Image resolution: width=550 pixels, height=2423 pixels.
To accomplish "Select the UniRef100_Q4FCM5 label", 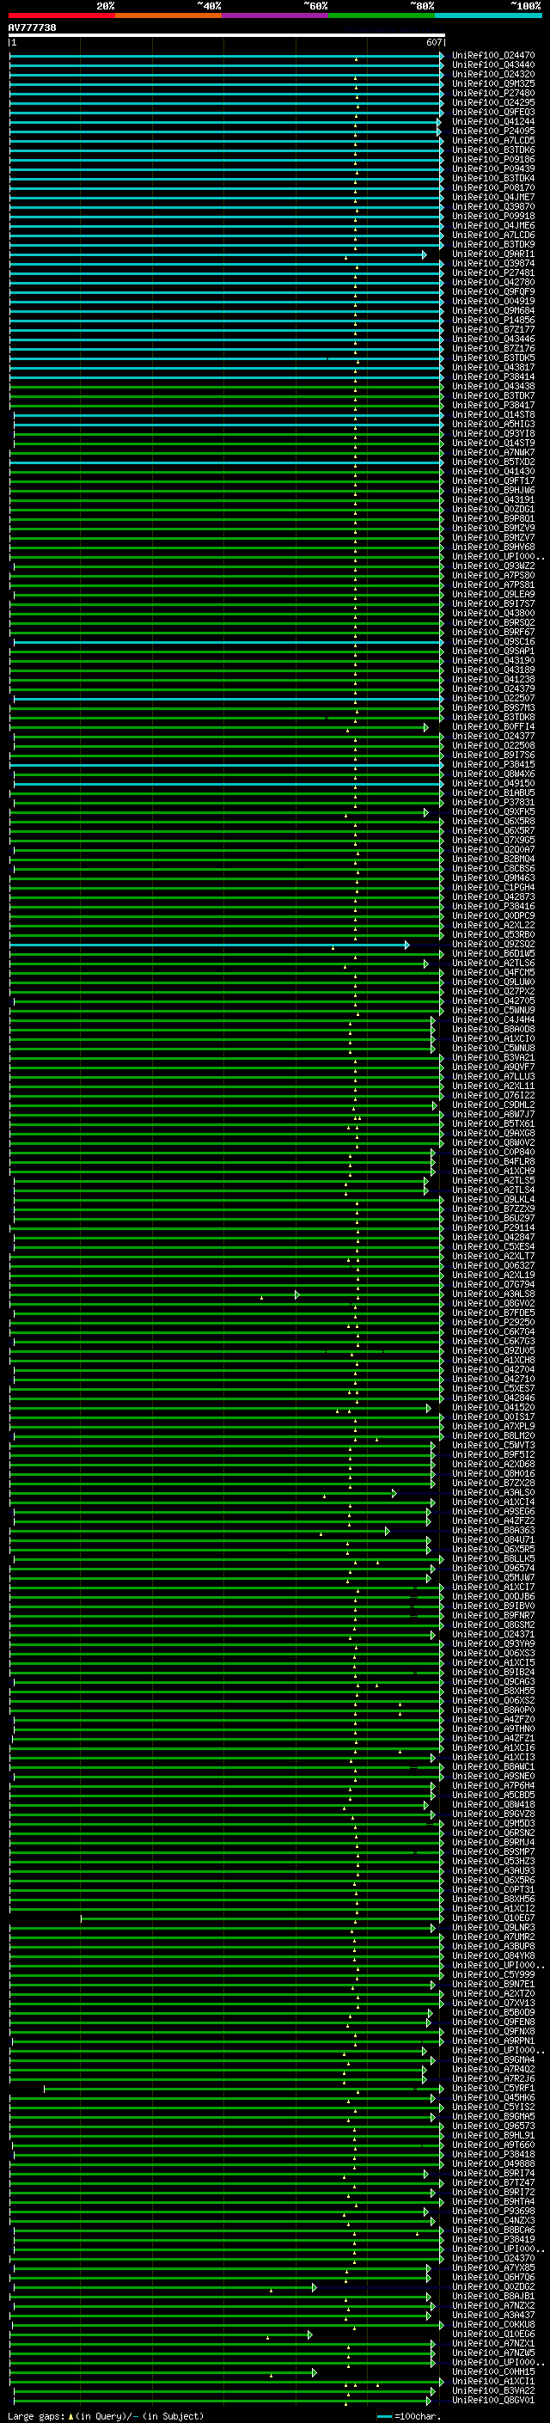I will 493,974.
